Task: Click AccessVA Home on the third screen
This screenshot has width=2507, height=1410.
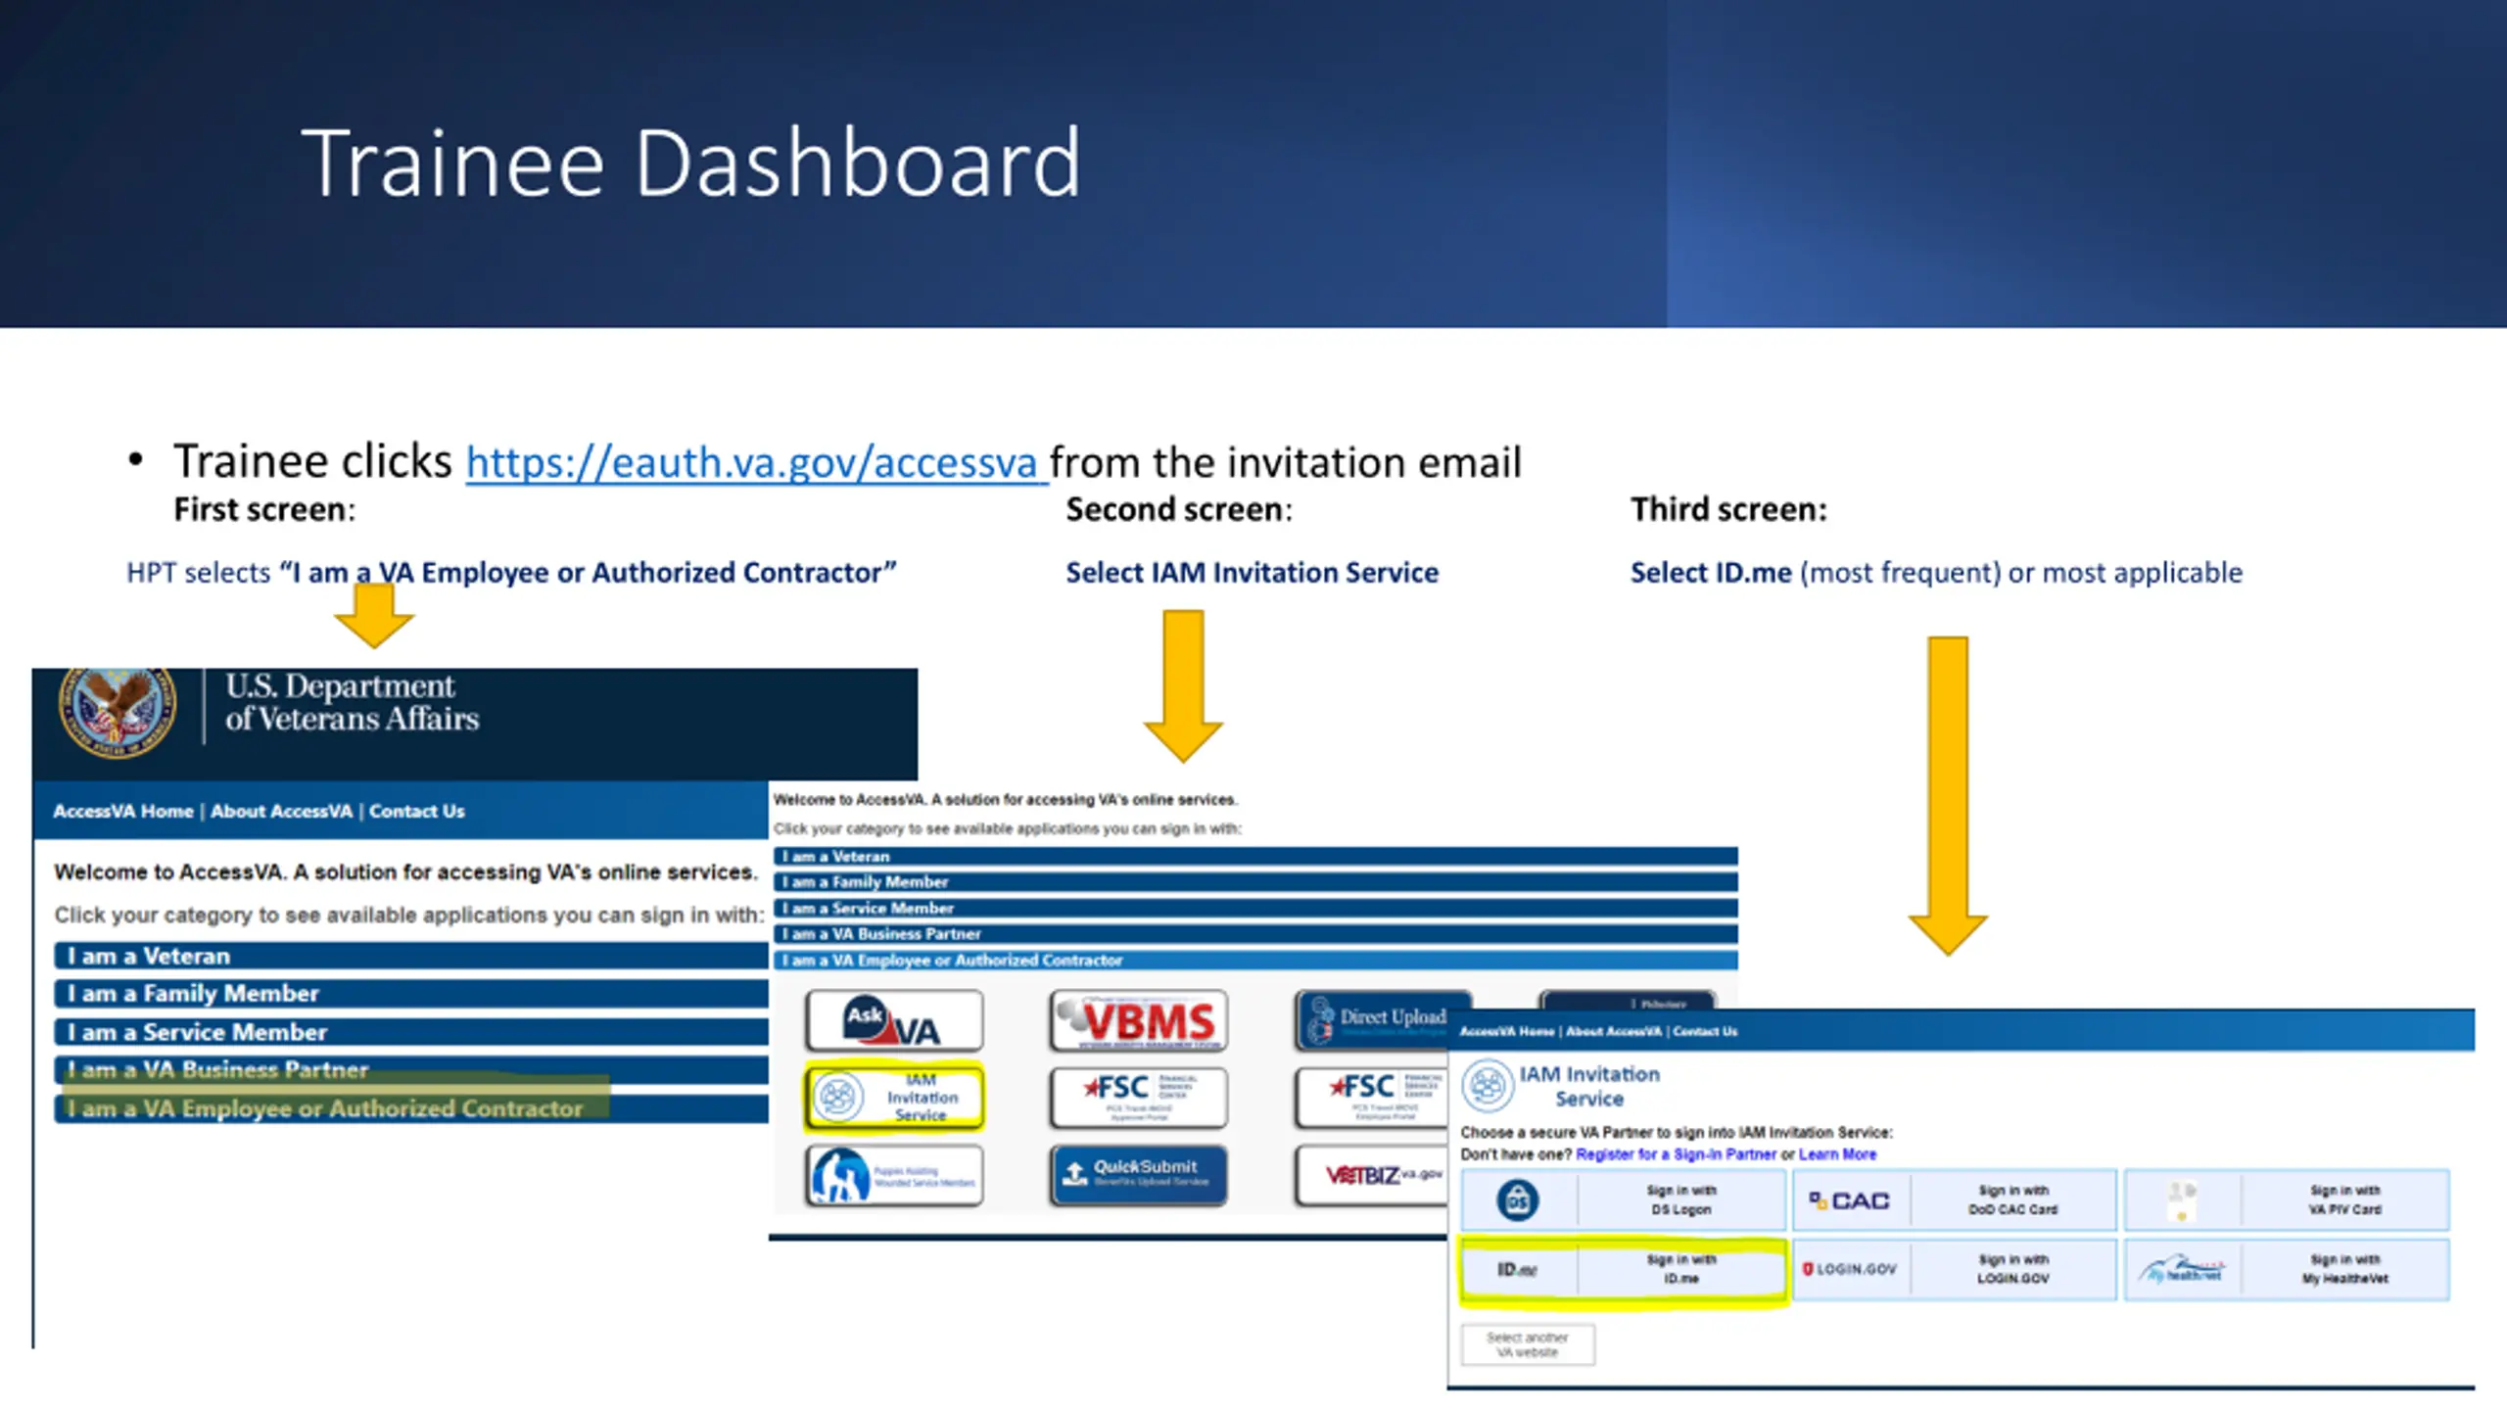Action: click(x=1506, y=1031)
